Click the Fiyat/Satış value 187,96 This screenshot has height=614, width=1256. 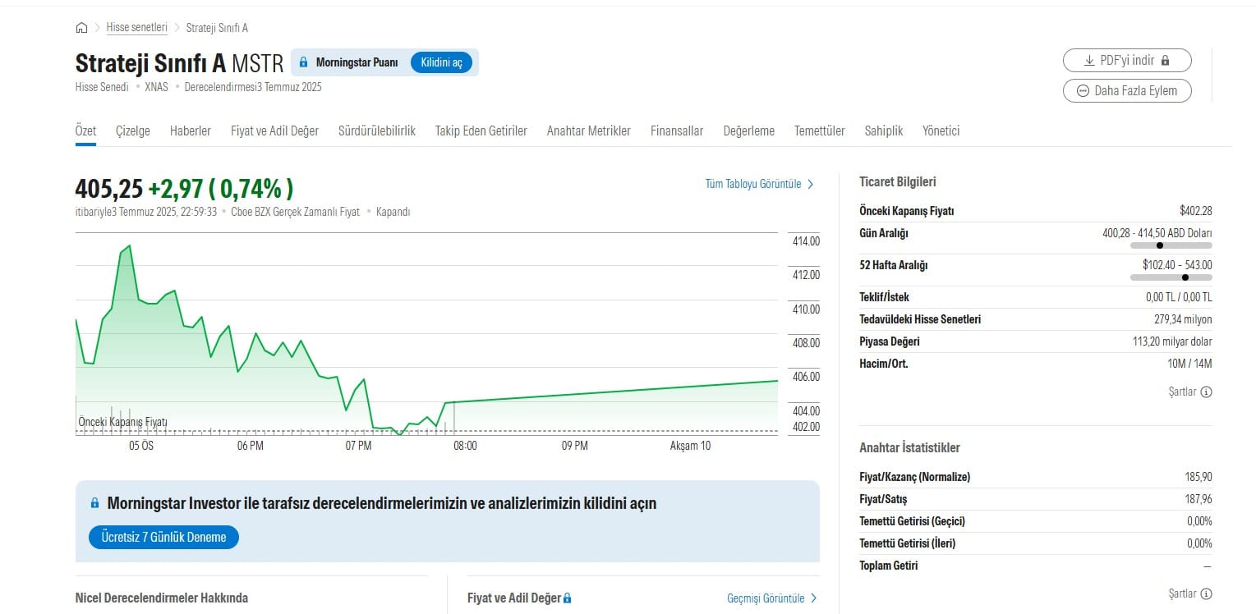[1198, 499]
